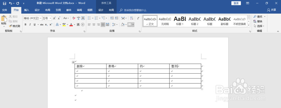Open the Phonetic Guide (wén) tool

[78, 18]
